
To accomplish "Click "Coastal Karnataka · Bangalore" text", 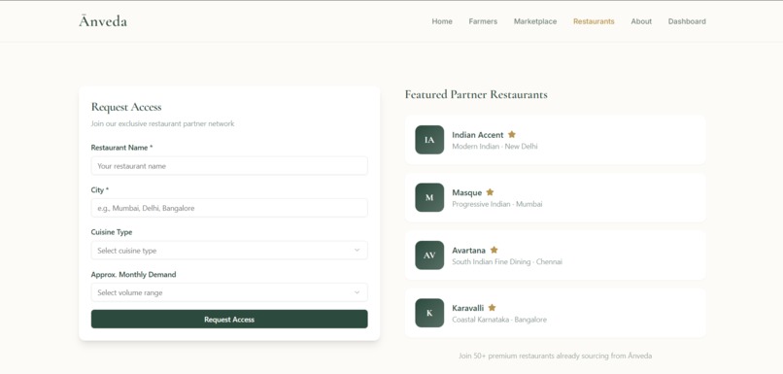I will coord(499,320).
